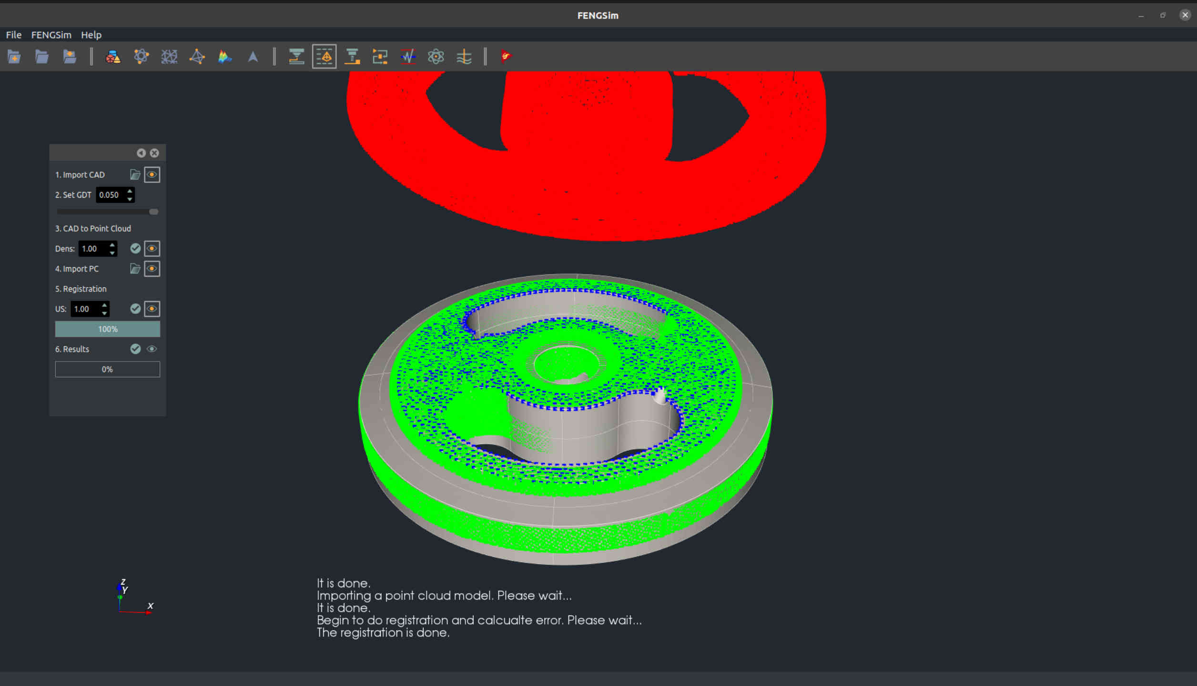Click the mesh grid toolbar icon

(169, 57)
